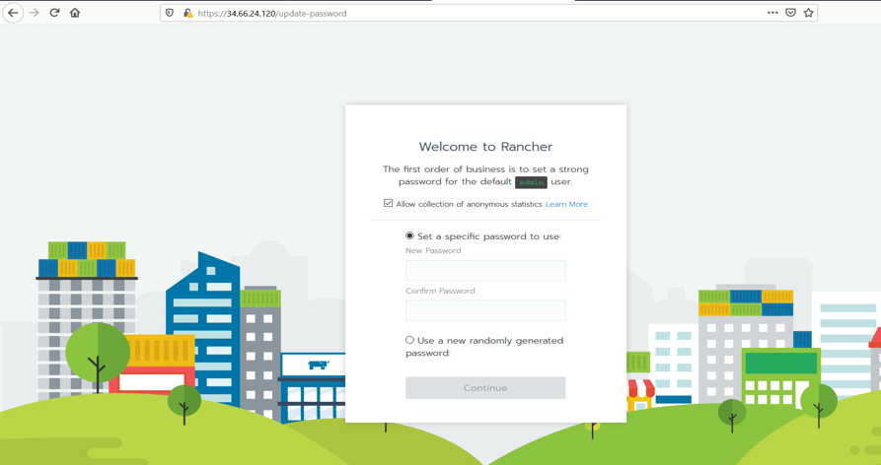Click the Welcome to Rancher heading
Viewport: 881px width, 465px height.
tap(485, 147)
